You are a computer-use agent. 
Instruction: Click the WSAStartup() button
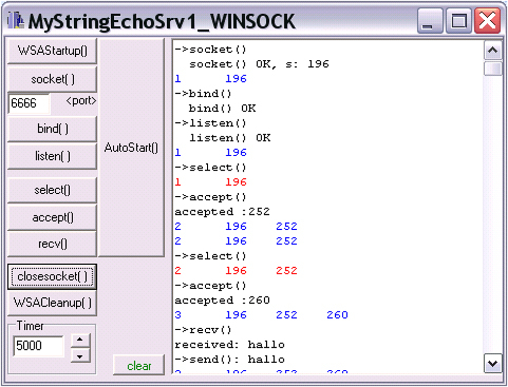point(52,51)
